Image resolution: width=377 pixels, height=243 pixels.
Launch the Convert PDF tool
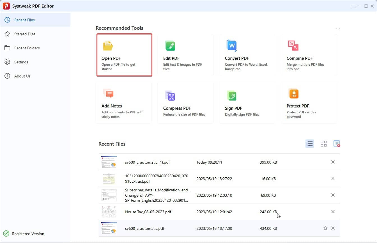coord(247,55)
